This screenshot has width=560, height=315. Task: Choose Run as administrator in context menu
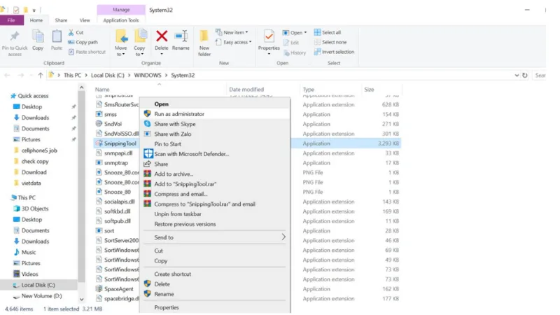[179, 113]
